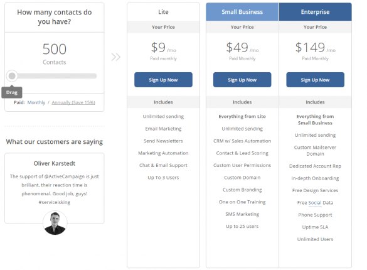Click the Free Social Data feature
367x270 pixels.
(x=315, y=203)
